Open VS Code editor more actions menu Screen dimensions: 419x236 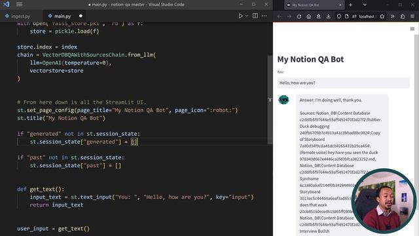[264, 16]
